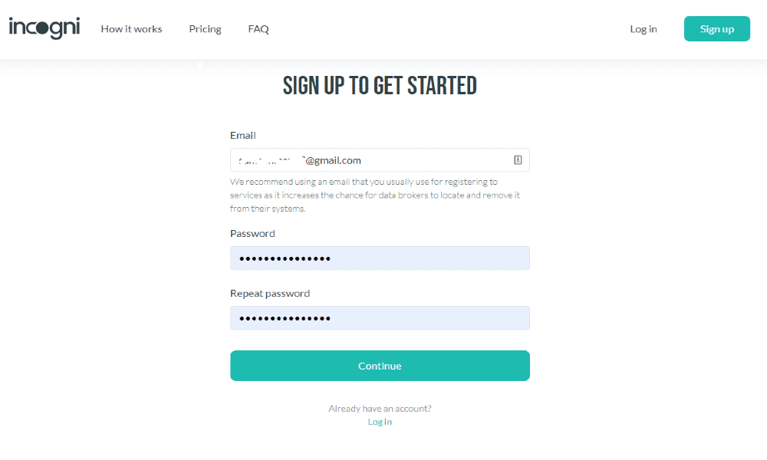Go to the FAQ page
767x460 pixels.
(x=258, y=29)
